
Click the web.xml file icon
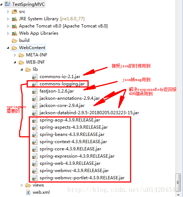[x=28, y=192]
